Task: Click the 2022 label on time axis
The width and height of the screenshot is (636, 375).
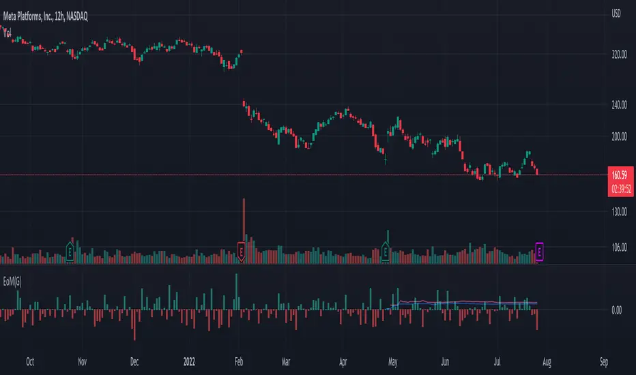Action: coord(189,361)
